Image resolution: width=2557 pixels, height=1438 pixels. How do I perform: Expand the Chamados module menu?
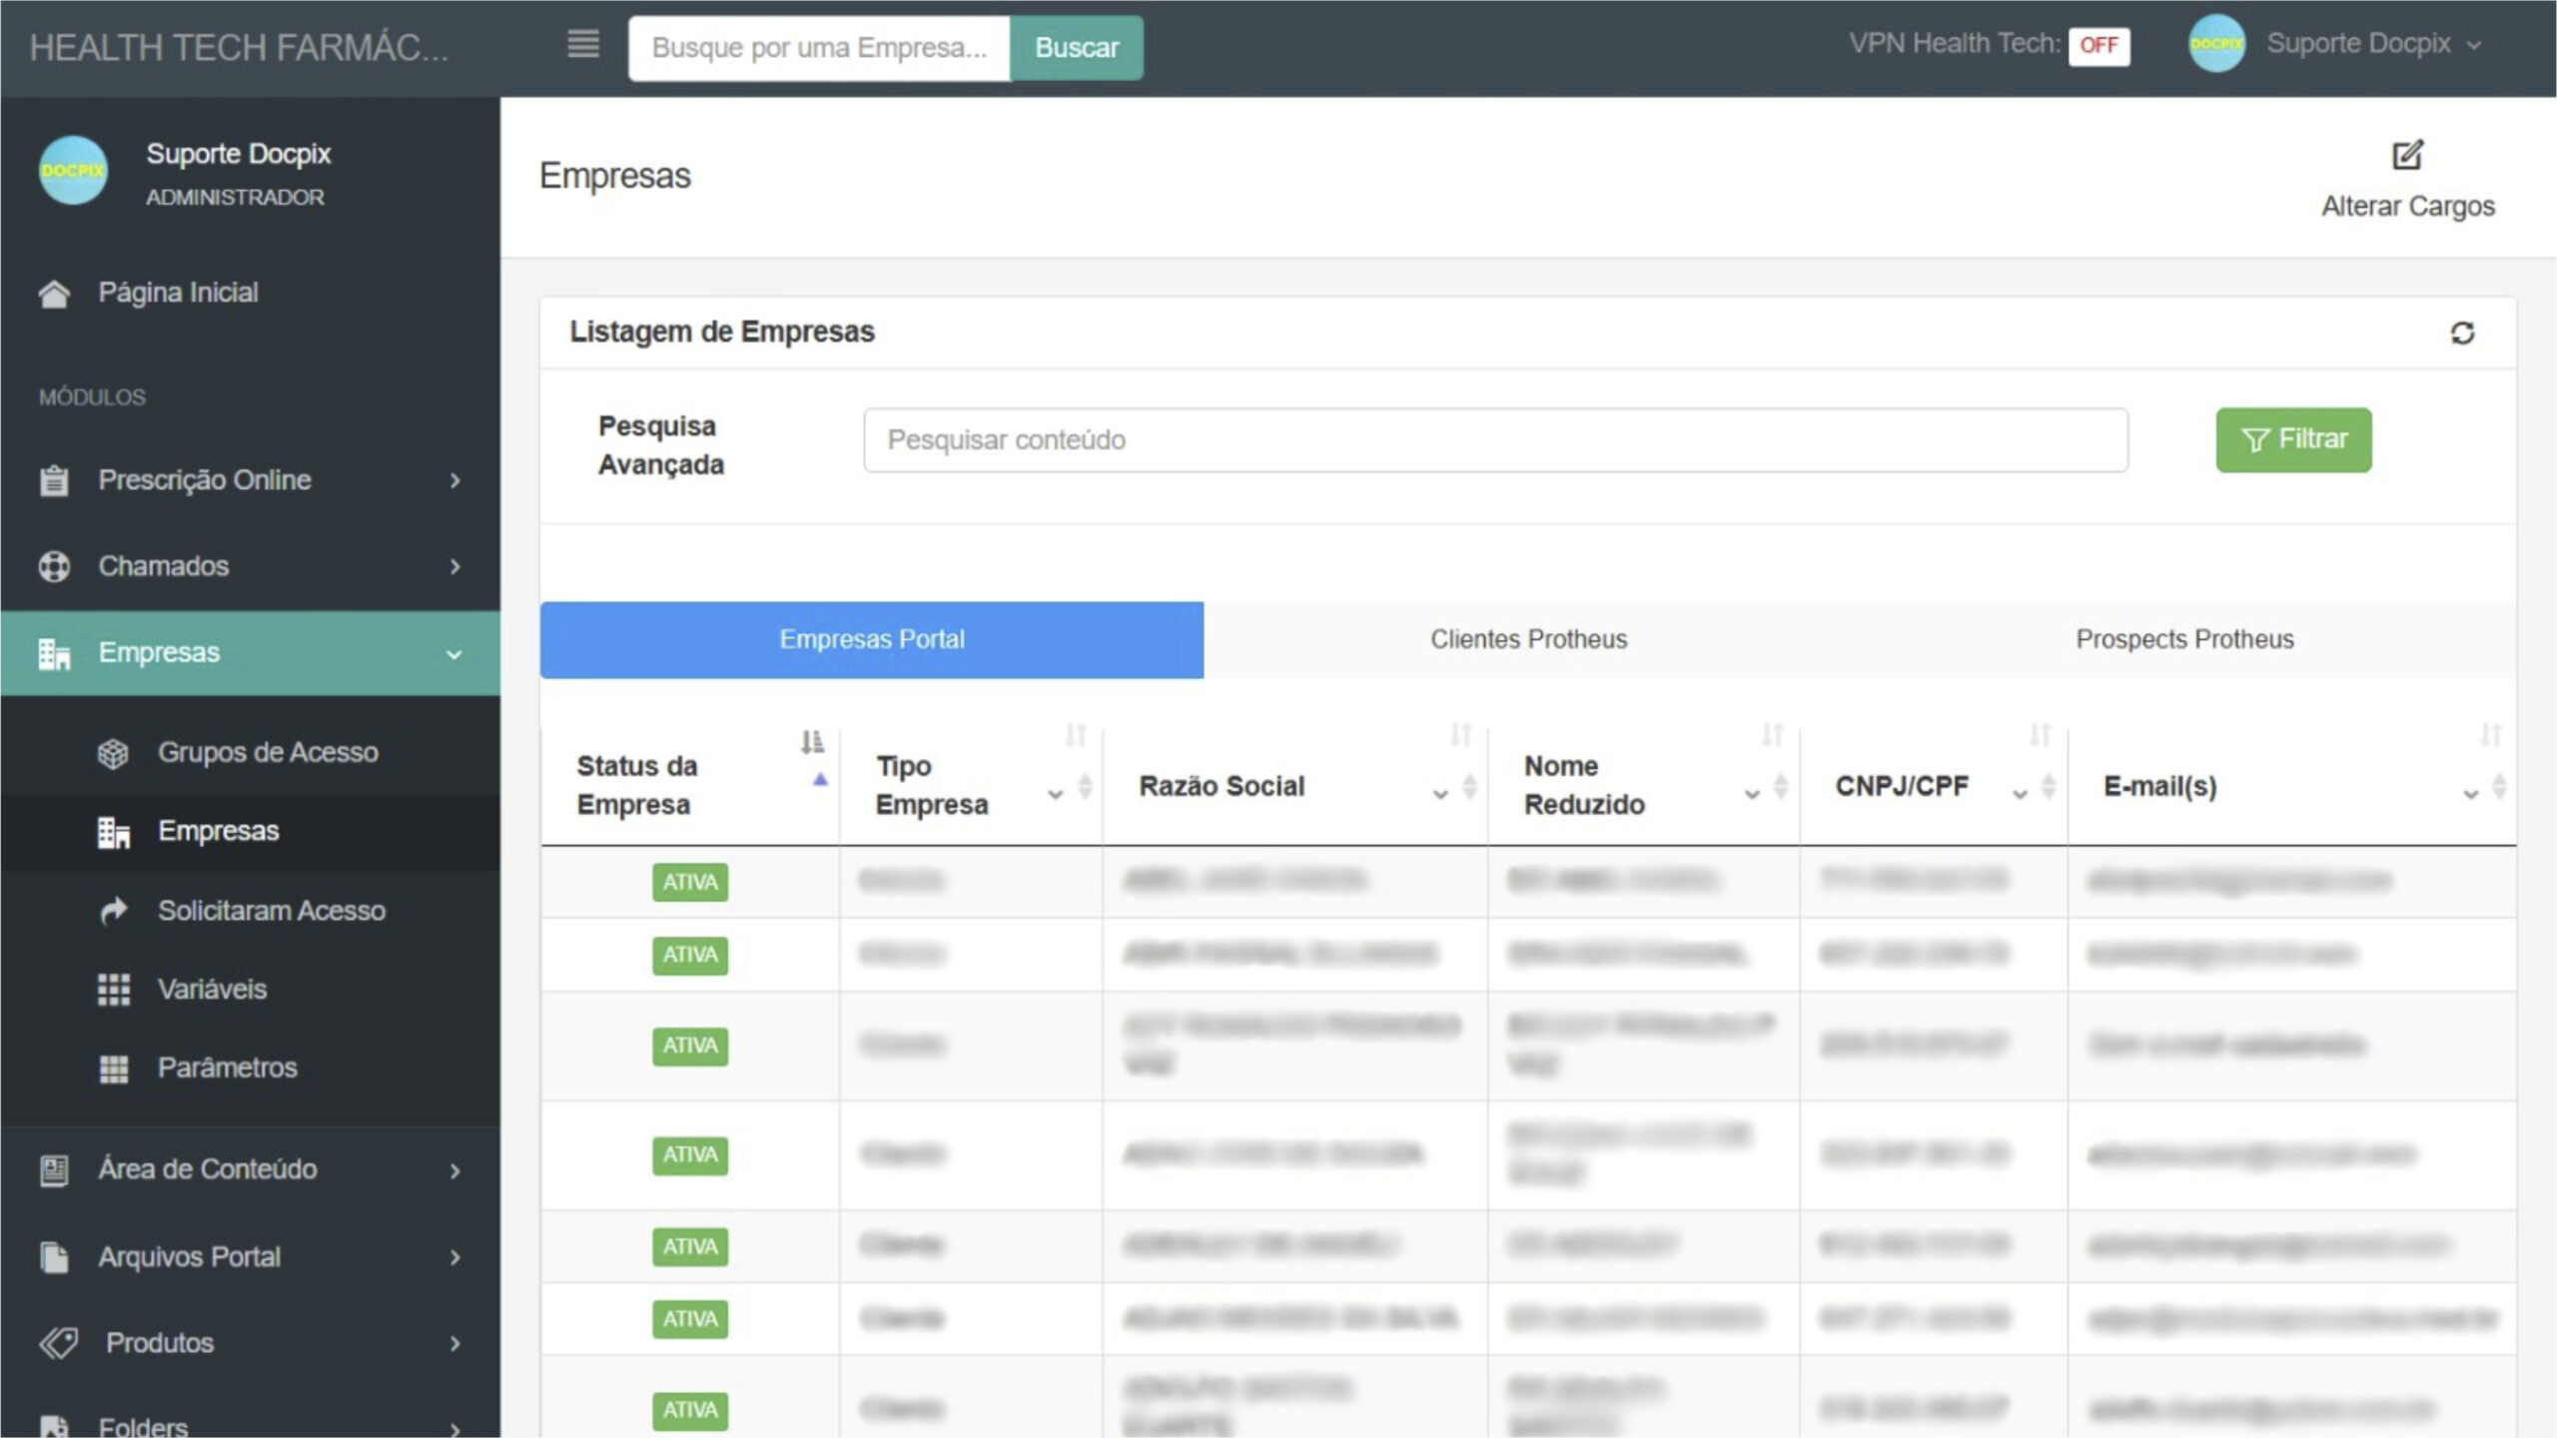454,566
